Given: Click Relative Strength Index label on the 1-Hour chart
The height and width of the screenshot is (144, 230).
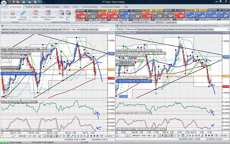Looking at the screenshot, I should pos(19,101).
